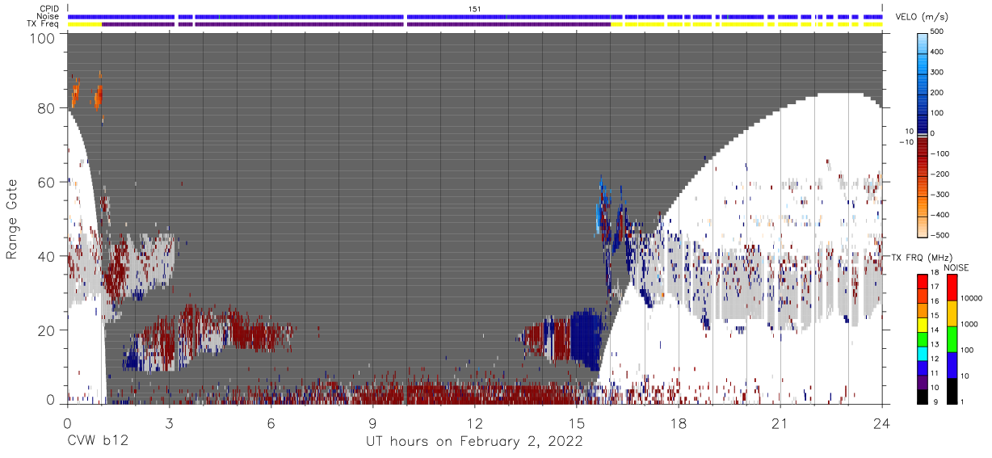Screen dimensions: 992x458
Task: Click the red 17-18 MHz swatch in TX FRQ legend
Action: (922, 282)
